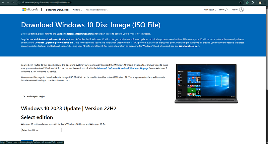Expand the Before you begin section
Image resolution: width=268 pixels, height=144 pixels.
pyautogui.click(x=34, y=97)
